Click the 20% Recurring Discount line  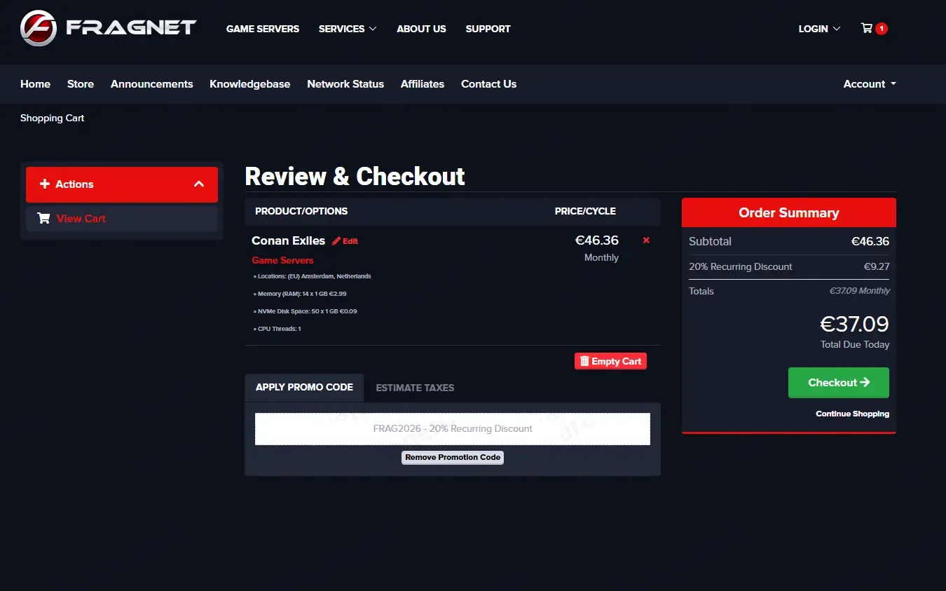pos(789,266)
